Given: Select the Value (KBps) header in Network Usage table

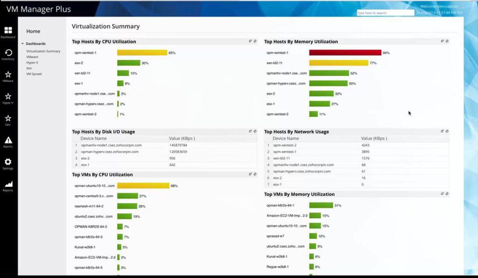Looking at the screenshot, I should coord(374,139).
